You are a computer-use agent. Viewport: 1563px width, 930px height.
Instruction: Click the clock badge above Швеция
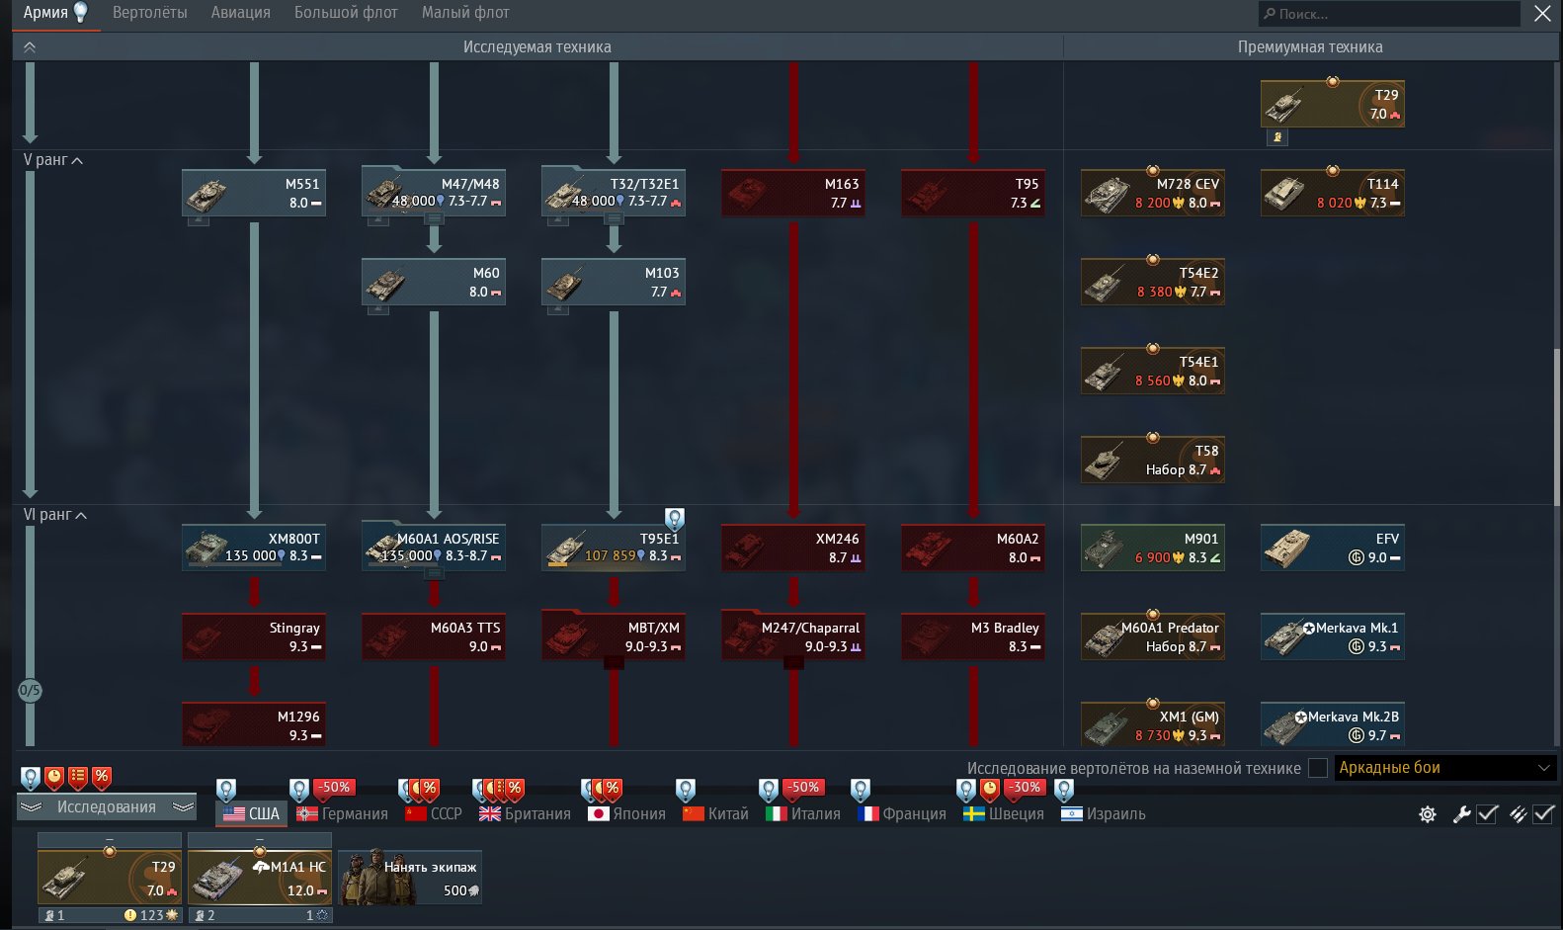[x=990, y=789]
